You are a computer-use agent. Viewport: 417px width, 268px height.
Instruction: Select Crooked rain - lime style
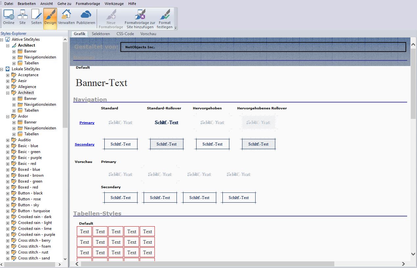(x=34, y=229)
